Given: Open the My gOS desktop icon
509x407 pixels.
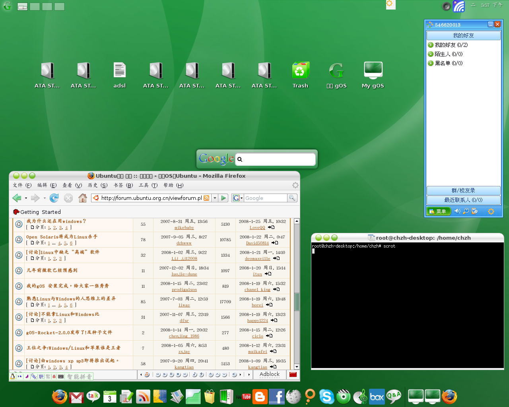Looking at the screenshot, I should 373,76.
